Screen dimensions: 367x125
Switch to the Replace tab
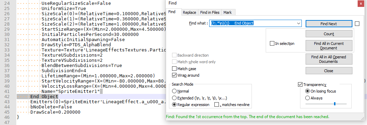pyautogui.click(x=190, y=12)
